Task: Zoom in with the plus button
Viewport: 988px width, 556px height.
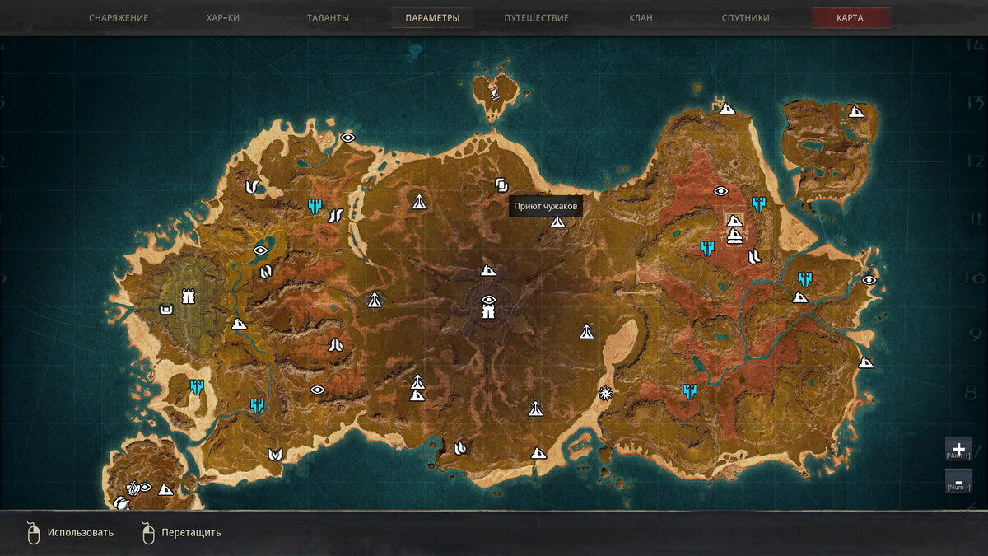Action: [x=958, y=449]
